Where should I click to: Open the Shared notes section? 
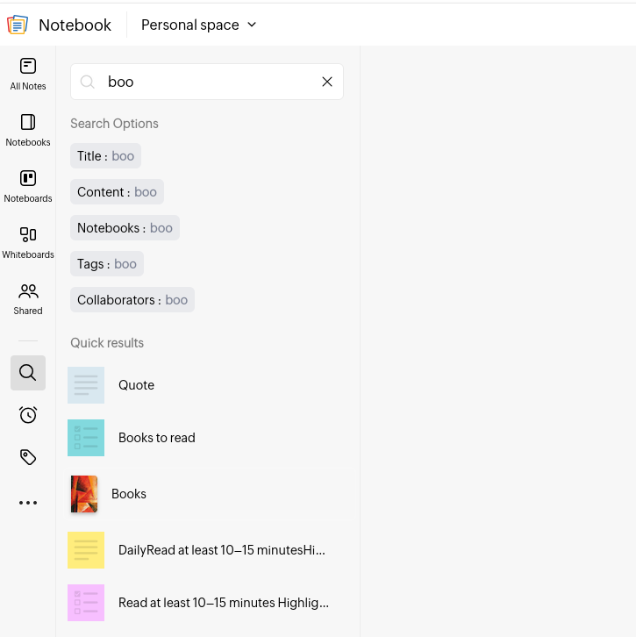click(x=28, y=298)
